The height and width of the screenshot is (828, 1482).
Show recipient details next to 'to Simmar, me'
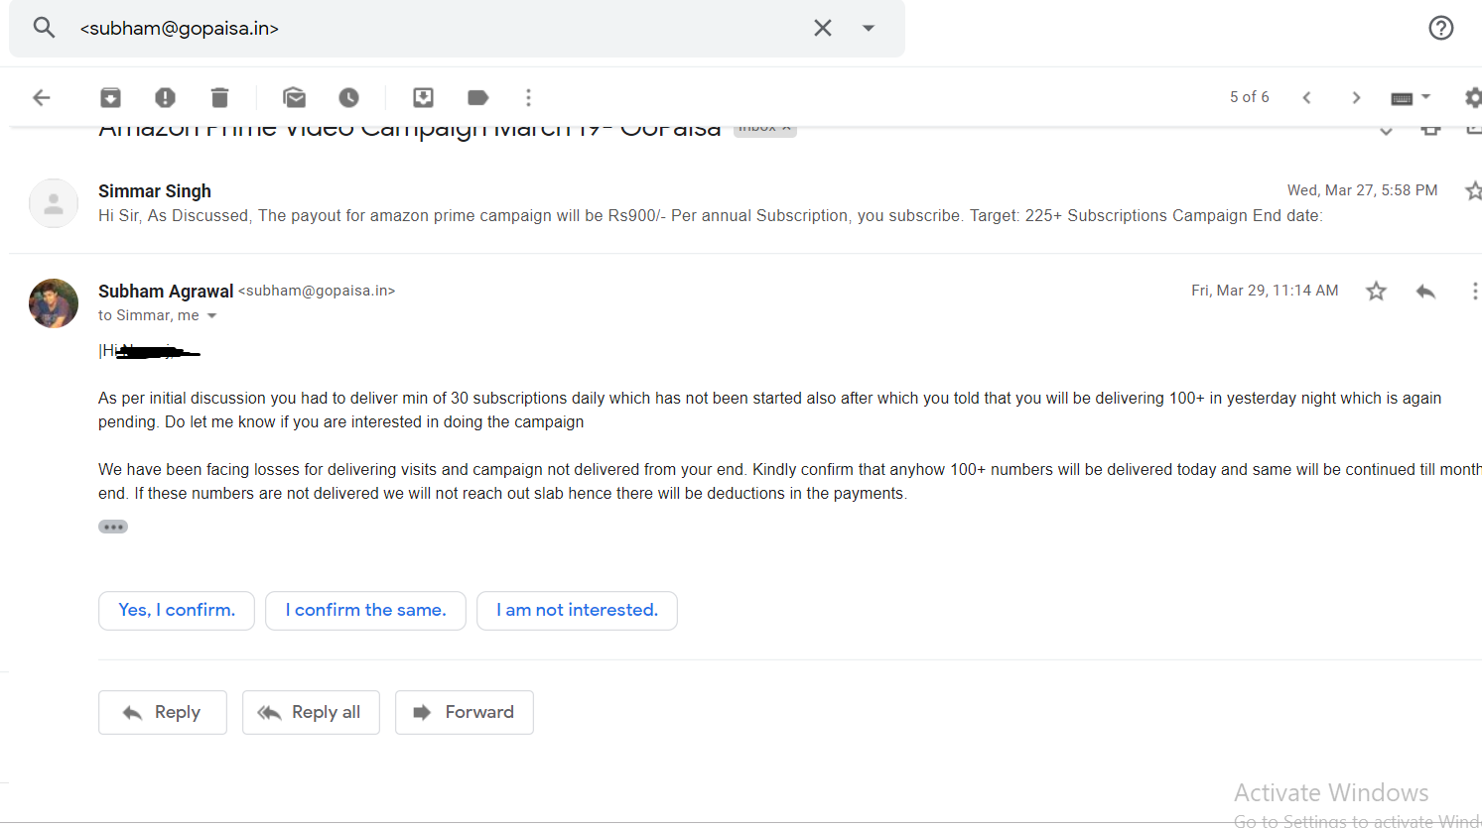coord(211,316)
